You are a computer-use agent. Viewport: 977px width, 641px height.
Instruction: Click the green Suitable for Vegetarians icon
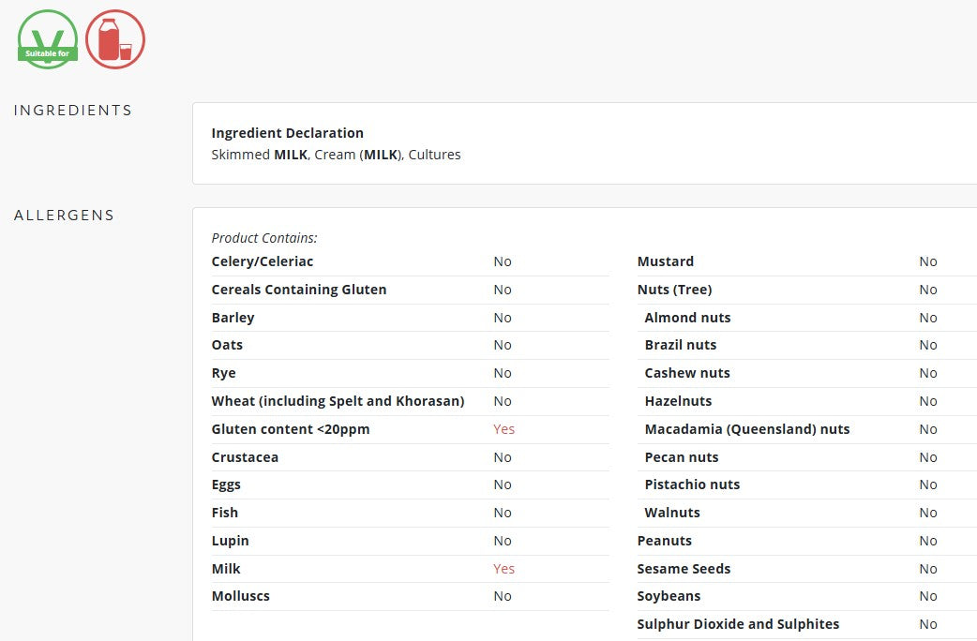pyautogui.click(x=47, y=39)
